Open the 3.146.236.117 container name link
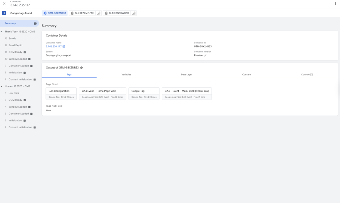Screen dimensions: 340x203 pyautogui.click(x=53, y=47)
